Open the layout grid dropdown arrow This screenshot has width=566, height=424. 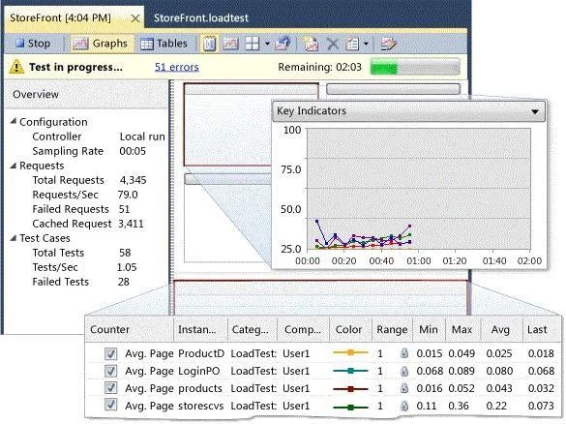tap(267, 45)
